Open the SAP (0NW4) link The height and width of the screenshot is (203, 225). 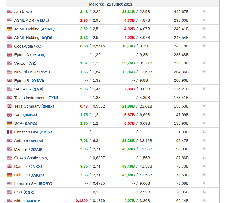30,115
